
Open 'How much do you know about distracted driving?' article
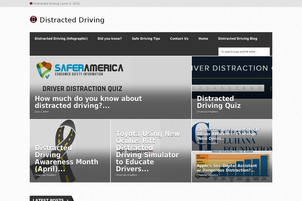(x=89, y=102)
